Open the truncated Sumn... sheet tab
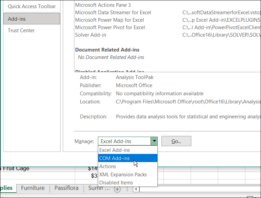 coord(99,188)
